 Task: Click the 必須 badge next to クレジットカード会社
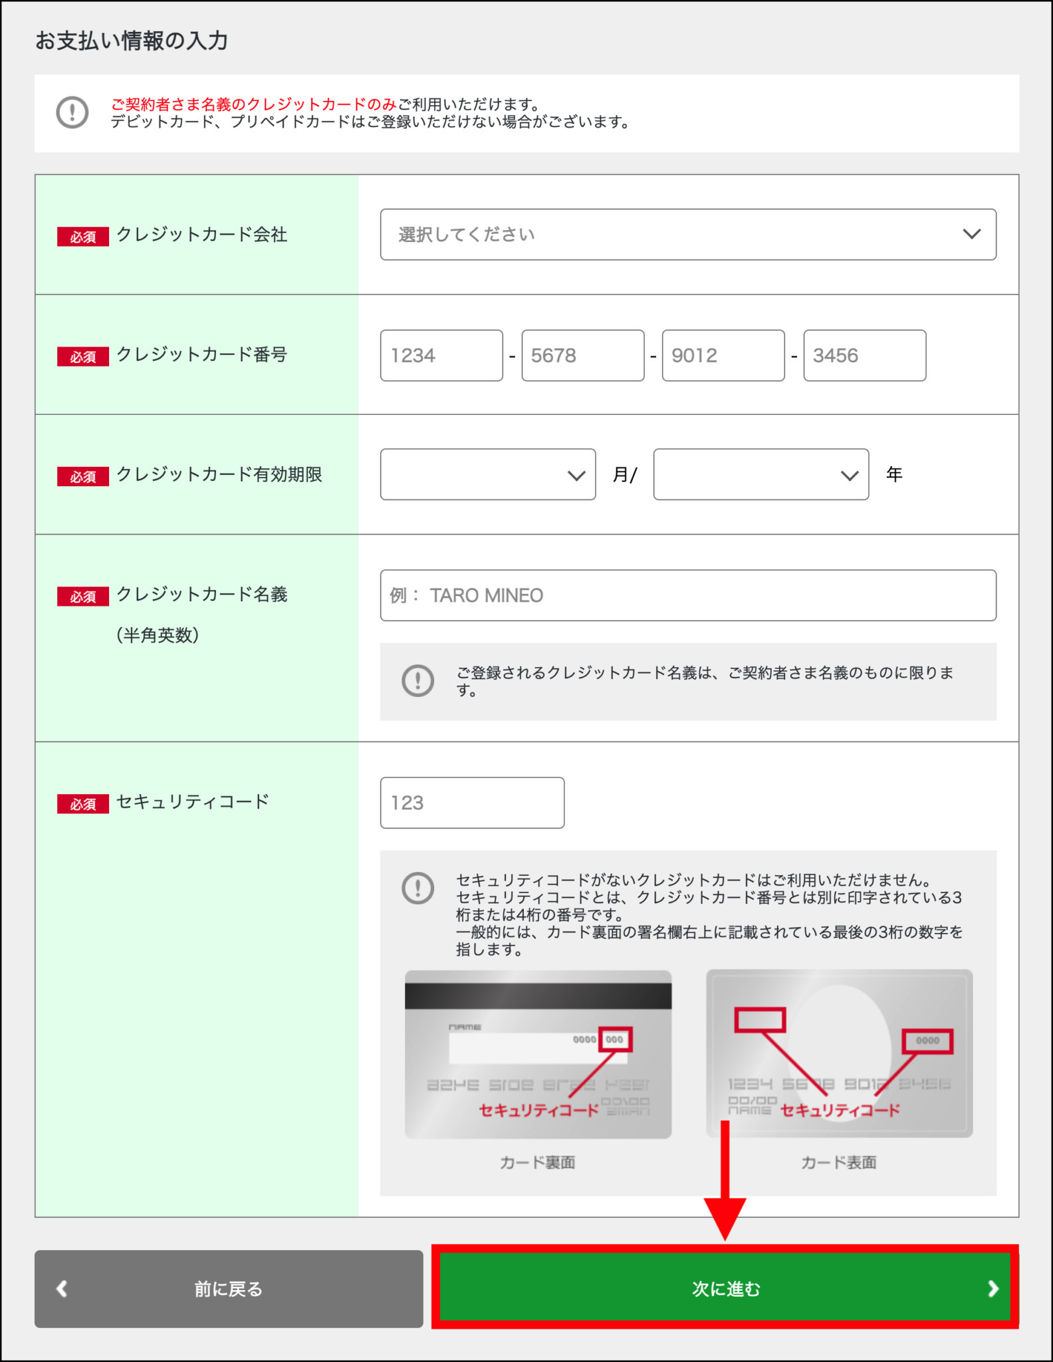click(x=82, y=236)
